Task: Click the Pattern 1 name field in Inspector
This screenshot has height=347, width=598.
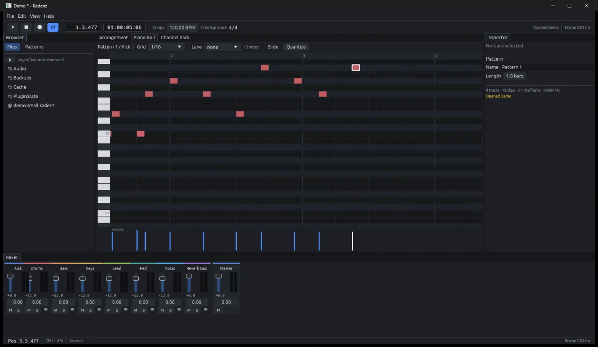Action: tap(547, 67)
